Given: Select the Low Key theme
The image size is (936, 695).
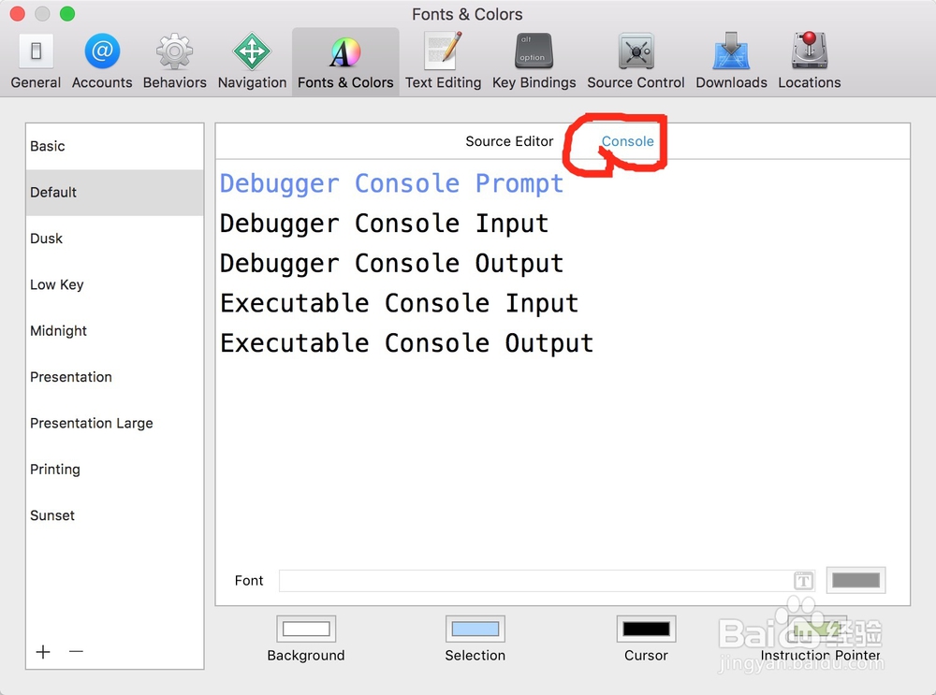Looking at the screenshot, I should click(x=114, y=284).
